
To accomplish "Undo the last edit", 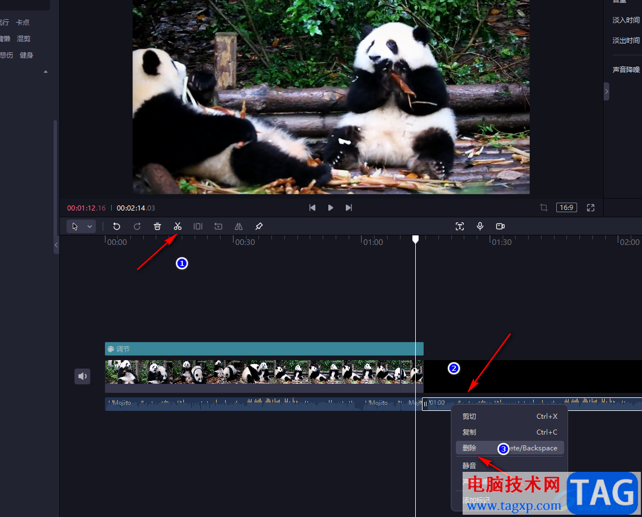I will pyautogui.click(x=117, y=226).
